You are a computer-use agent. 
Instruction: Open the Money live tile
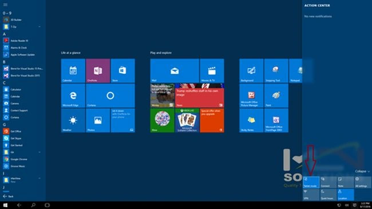163,96
